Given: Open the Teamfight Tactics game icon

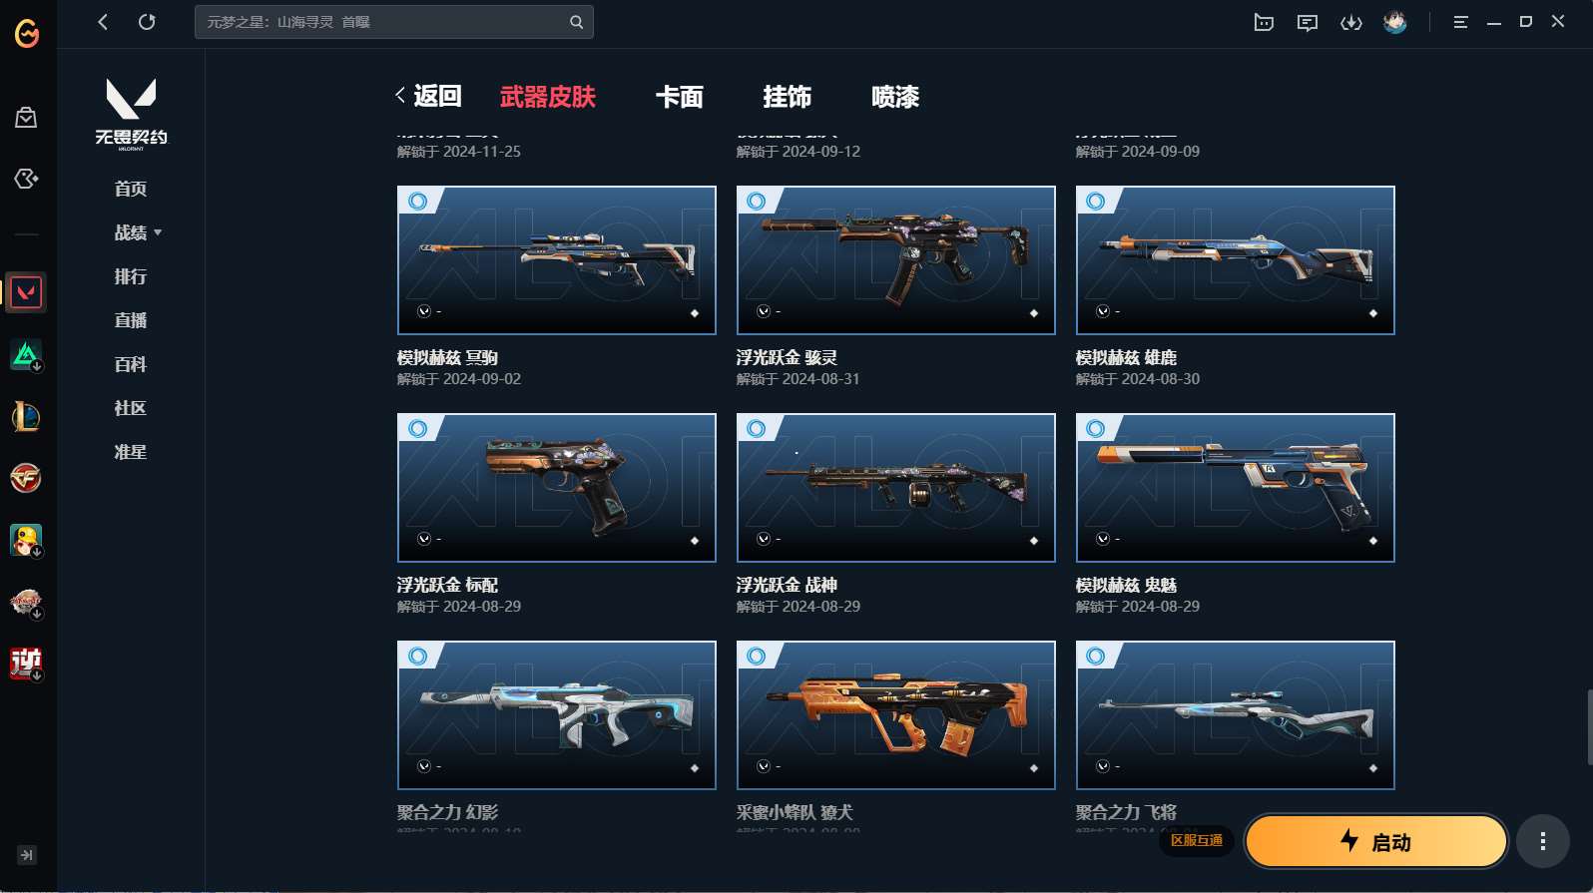Looking at the screenshot, I should click(26, 354).
